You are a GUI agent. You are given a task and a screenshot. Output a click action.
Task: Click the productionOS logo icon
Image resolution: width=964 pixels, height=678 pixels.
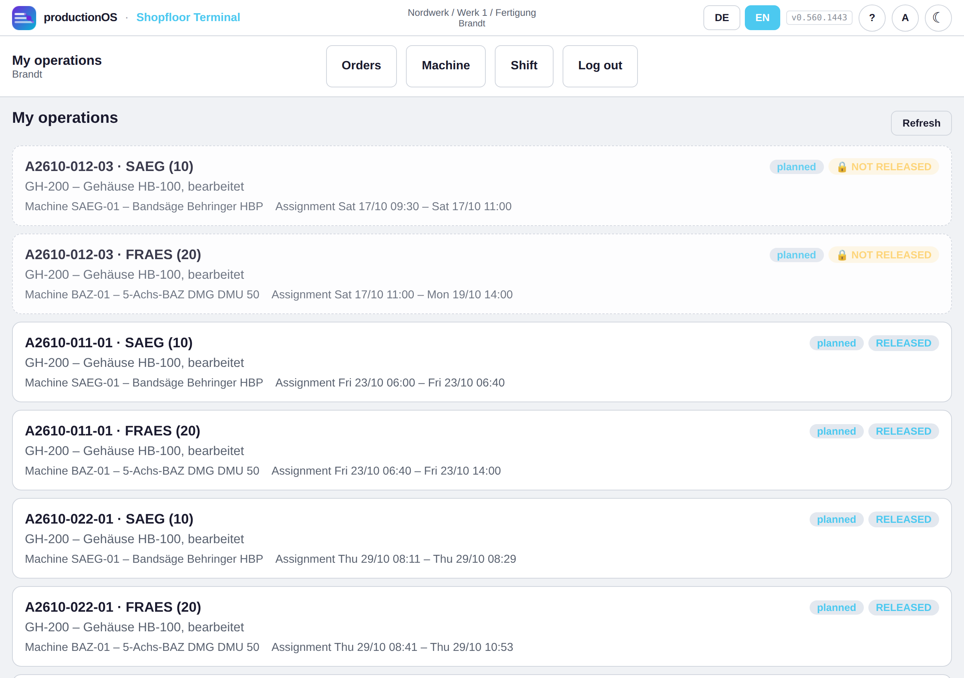coord(24,18)
